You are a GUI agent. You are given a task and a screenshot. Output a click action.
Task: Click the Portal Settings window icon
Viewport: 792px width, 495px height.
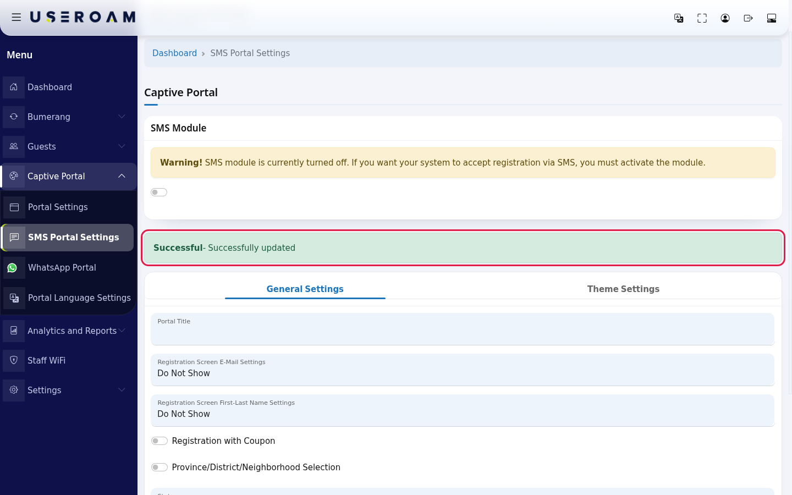[x=14, y=207]
